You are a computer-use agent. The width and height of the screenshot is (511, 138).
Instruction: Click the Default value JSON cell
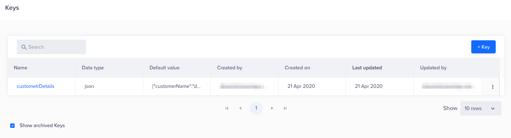[176, 86]
